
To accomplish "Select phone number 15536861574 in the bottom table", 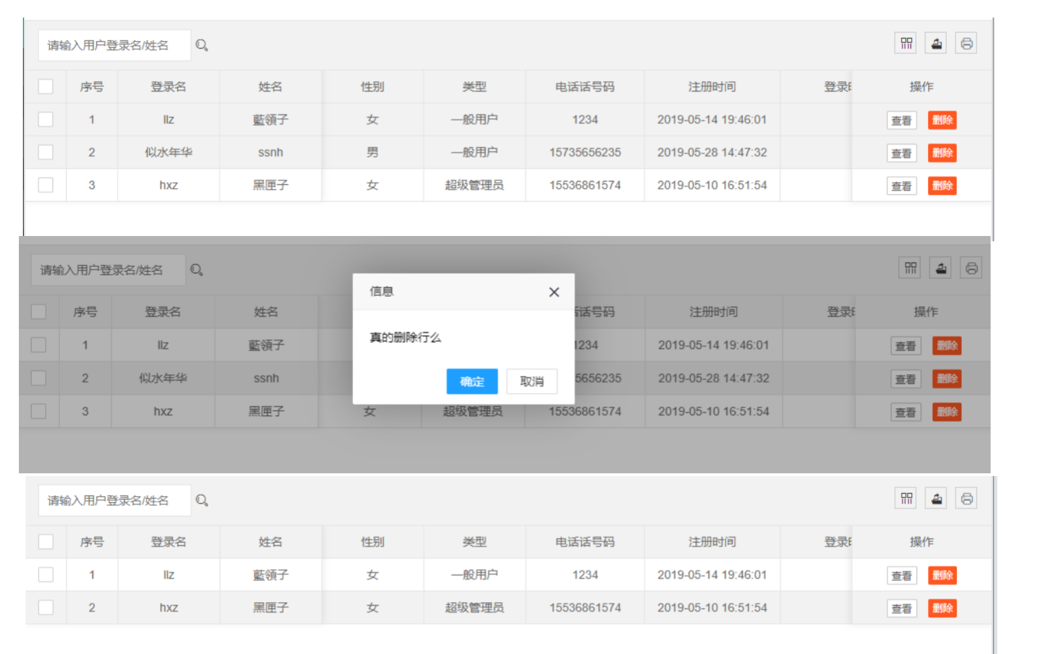I will tap(585, 607).
